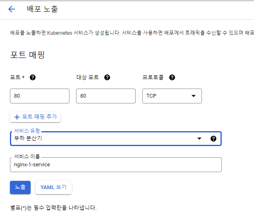Click the 별표(*) required fields note

coord(53,207)
